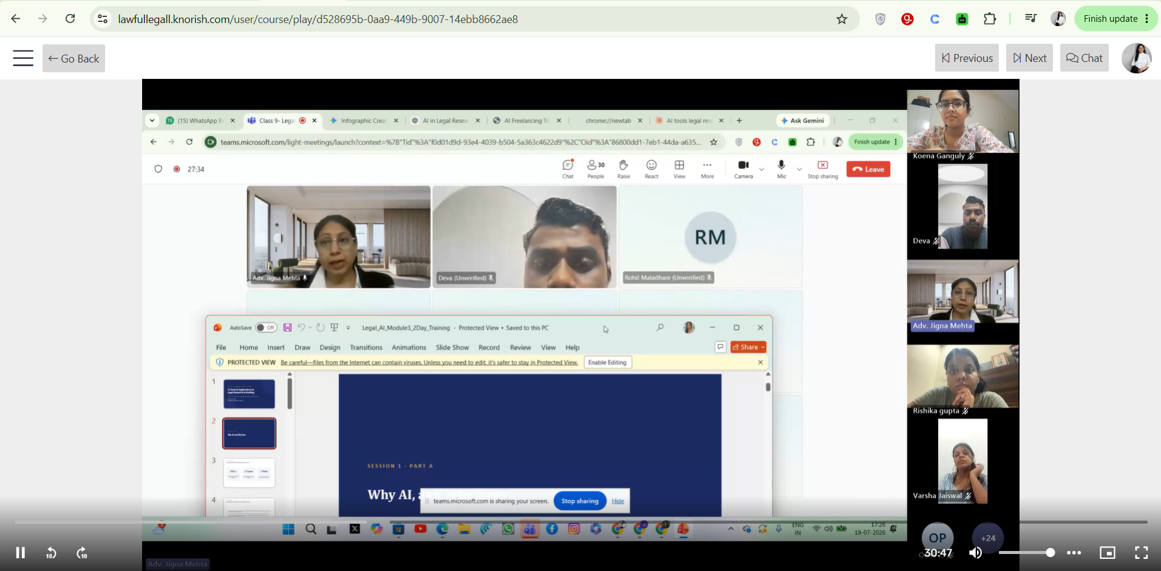Expand the tab search chevron in recorded Chrome

click(x=152, y=120)
